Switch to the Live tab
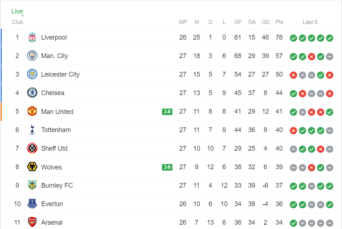The width and height of the screenshot is (342, 229). (x=17, y=11)
